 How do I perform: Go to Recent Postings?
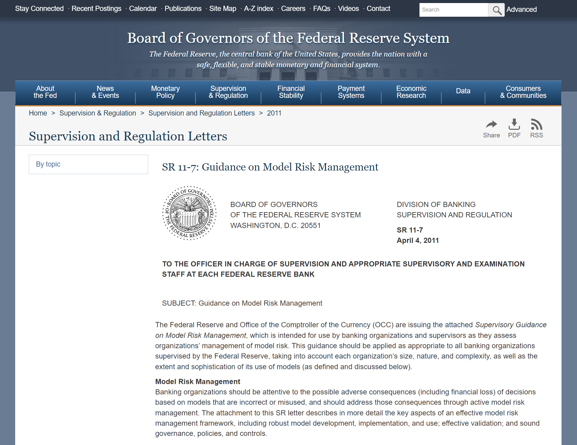point(96,9)
